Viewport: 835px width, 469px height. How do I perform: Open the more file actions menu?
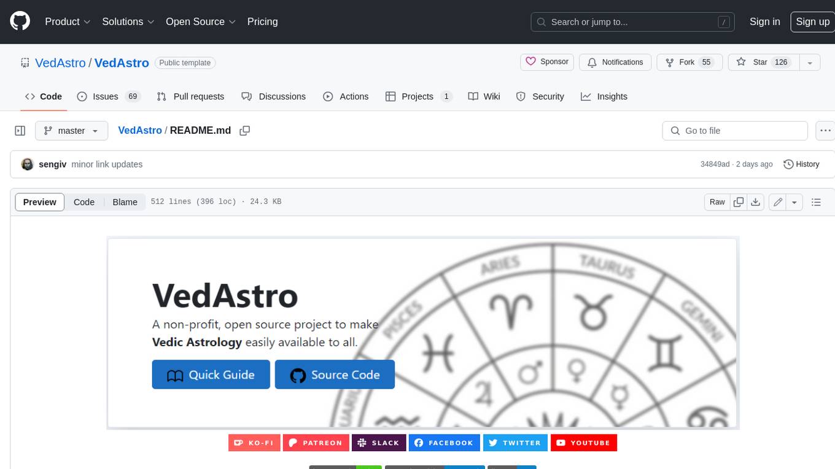(825, 131)
